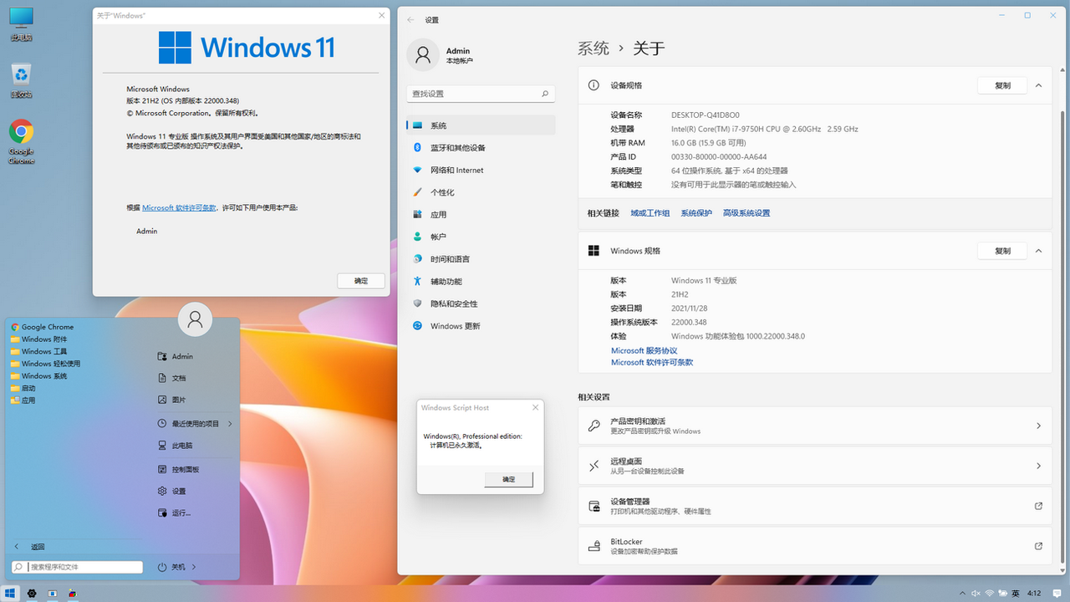The width and height of the screenshot is (1070, 602).
Task: Close the Windows Script Host dialog
Action: 535,408
